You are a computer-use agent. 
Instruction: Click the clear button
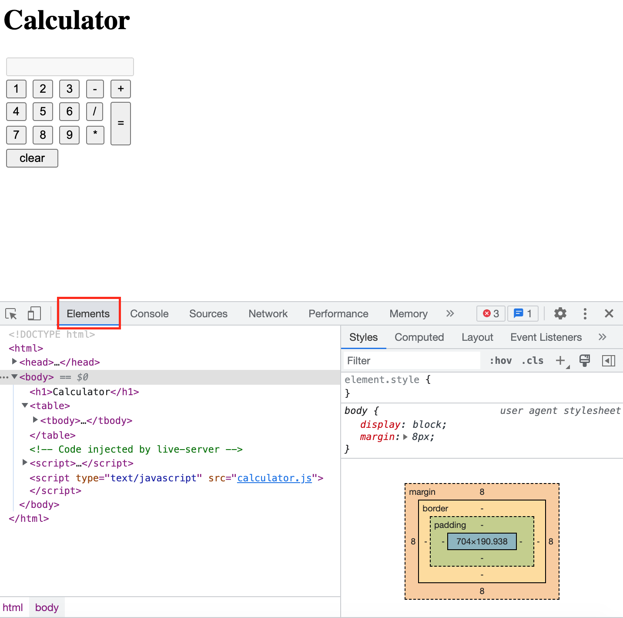tap(32, 158)
